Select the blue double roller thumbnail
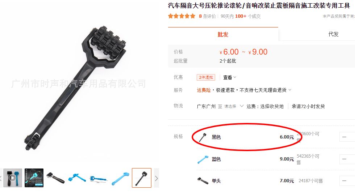 click(x=77, y=178)
